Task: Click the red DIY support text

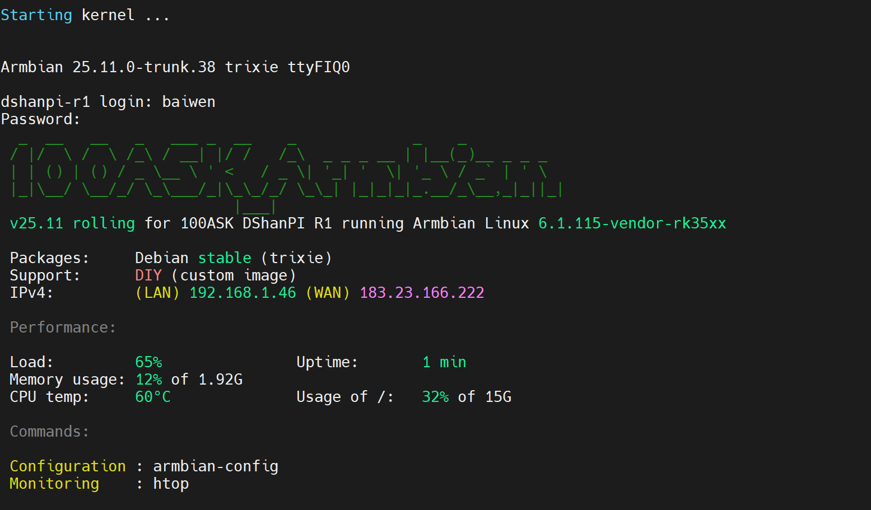Action: click(x=148, y=275)
